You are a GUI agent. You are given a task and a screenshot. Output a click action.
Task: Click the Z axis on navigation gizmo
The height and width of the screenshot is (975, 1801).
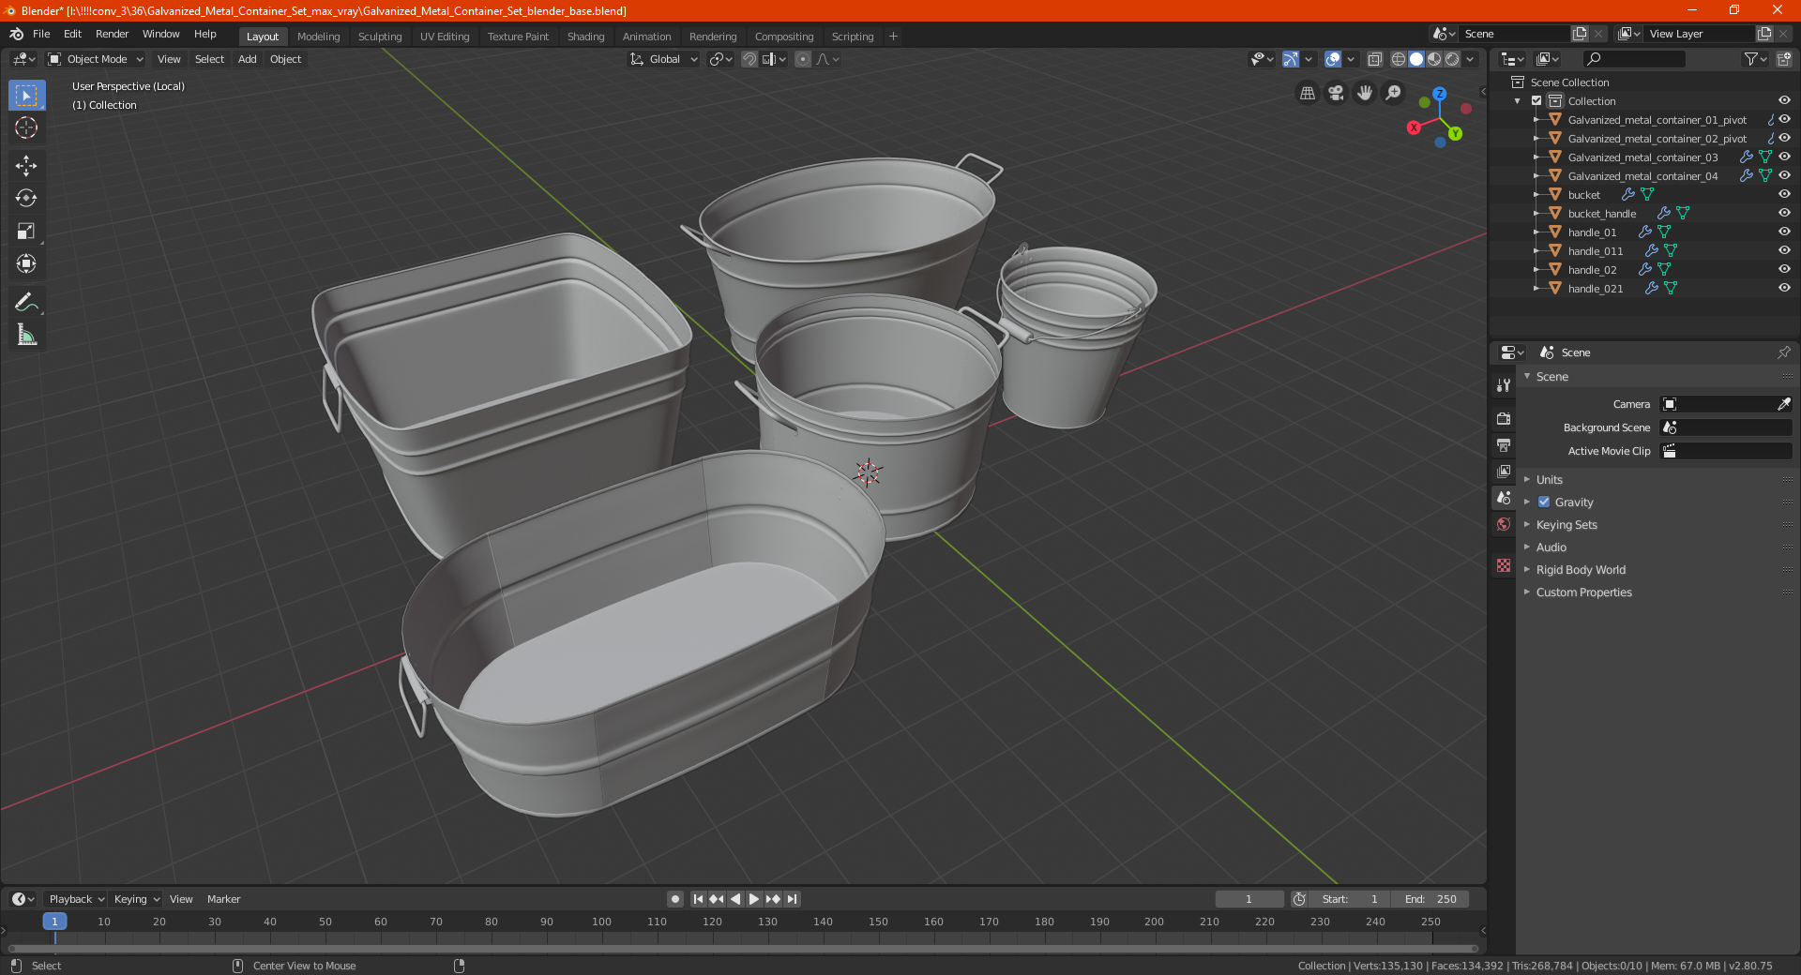1439,94
